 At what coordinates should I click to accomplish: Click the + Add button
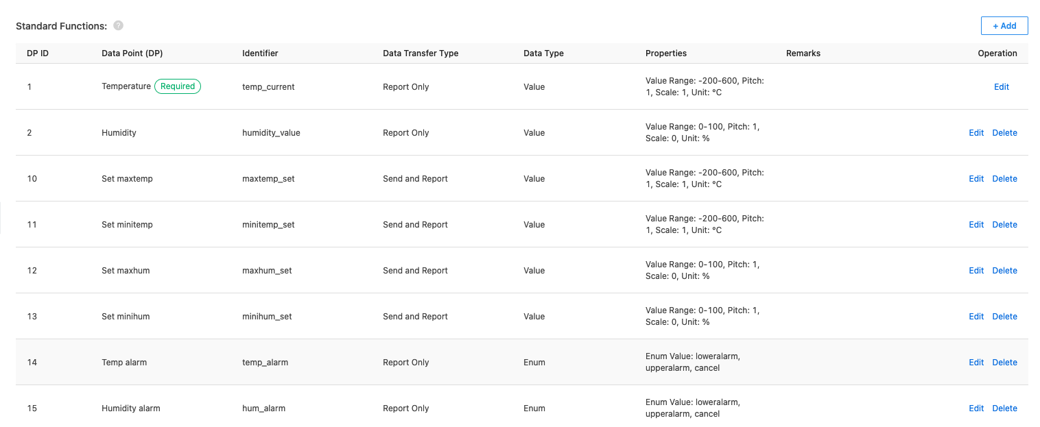coord(1004,25)
